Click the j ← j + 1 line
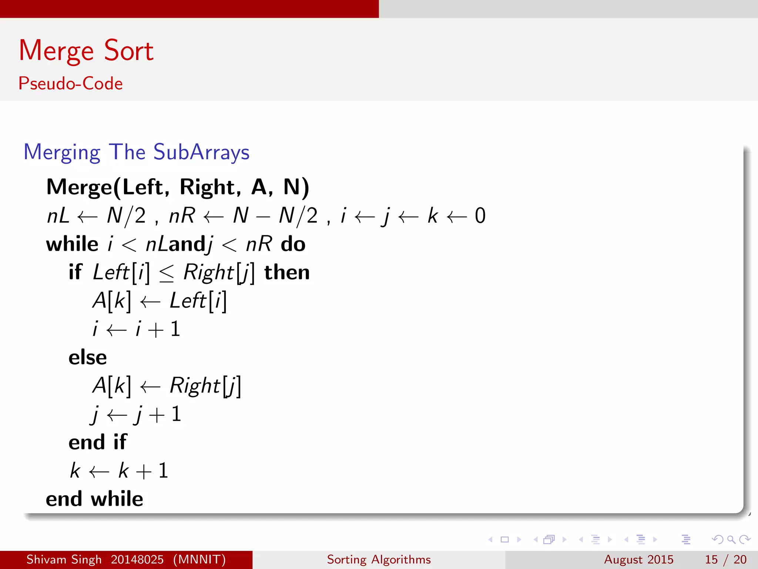758x569 pixels. [136, 415]
